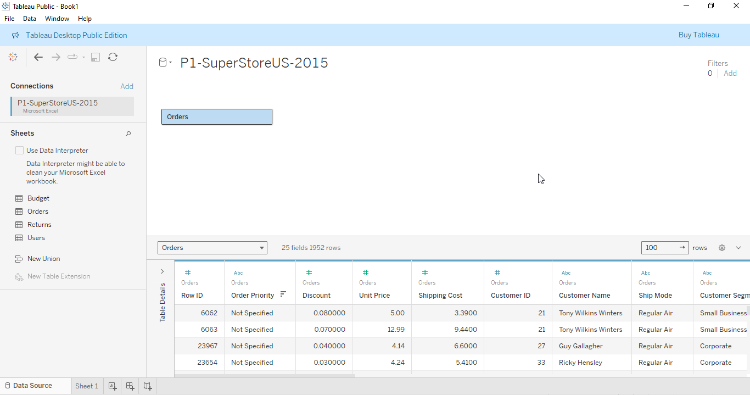This screenshot has height=395, width=750.
Task: Click the Row ID number type icon
Action: (188, 272)
